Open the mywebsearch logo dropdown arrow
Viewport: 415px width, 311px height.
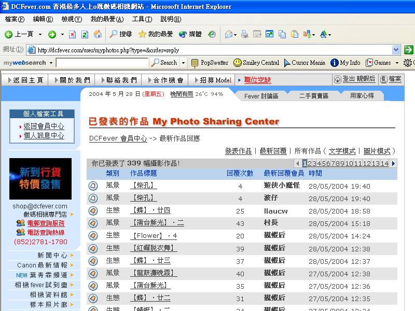point(51,63)
